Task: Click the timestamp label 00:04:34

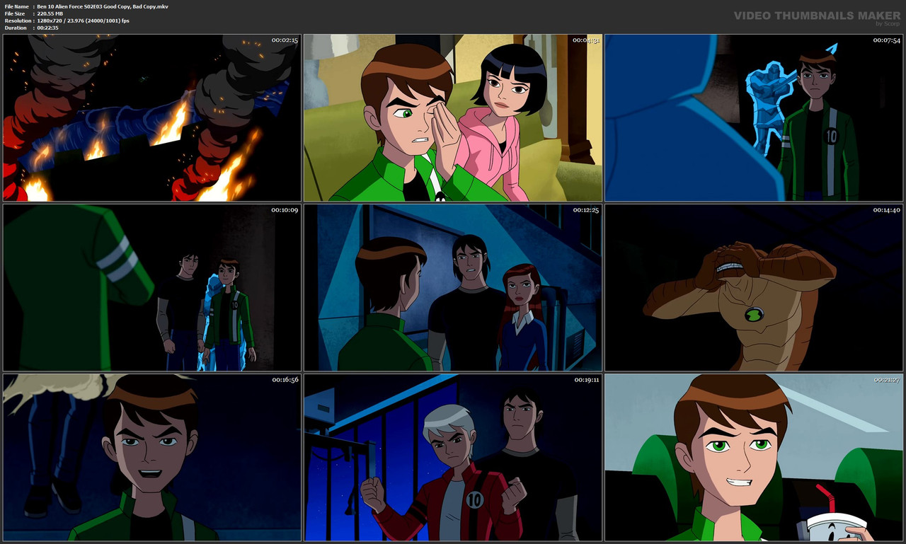Action: (583, 40)
